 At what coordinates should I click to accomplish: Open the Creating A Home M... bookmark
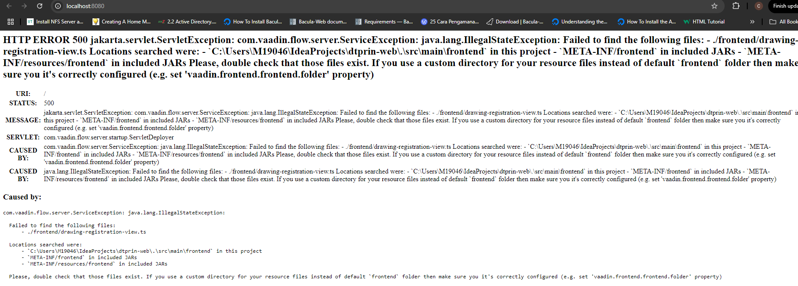point(121,22)
